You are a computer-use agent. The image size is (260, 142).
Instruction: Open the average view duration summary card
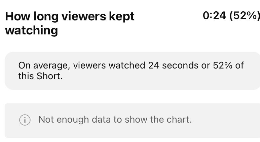(133, 70)
